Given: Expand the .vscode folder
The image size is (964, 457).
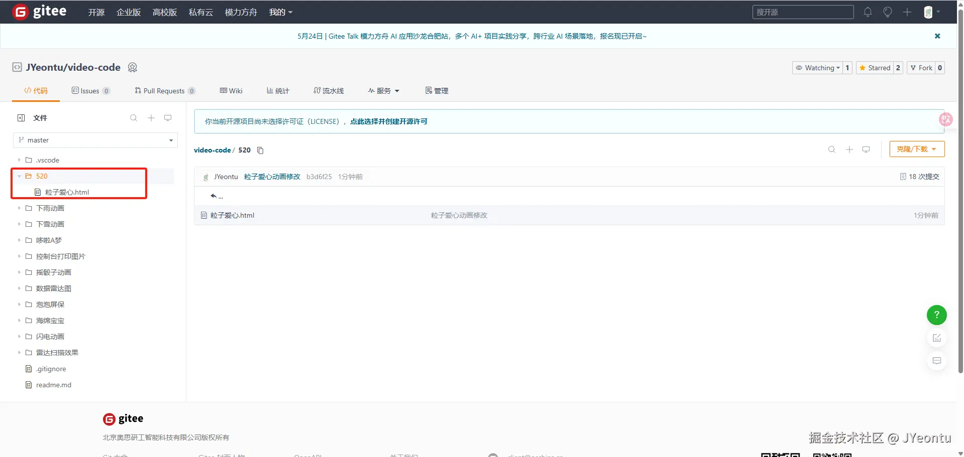Looking at the screenshot, I should pyautogui.click(x=19, y=160).
